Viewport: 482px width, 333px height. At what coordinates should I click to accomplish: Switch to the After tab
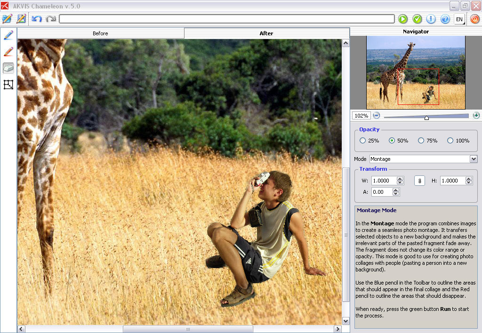tap(266, 33)
